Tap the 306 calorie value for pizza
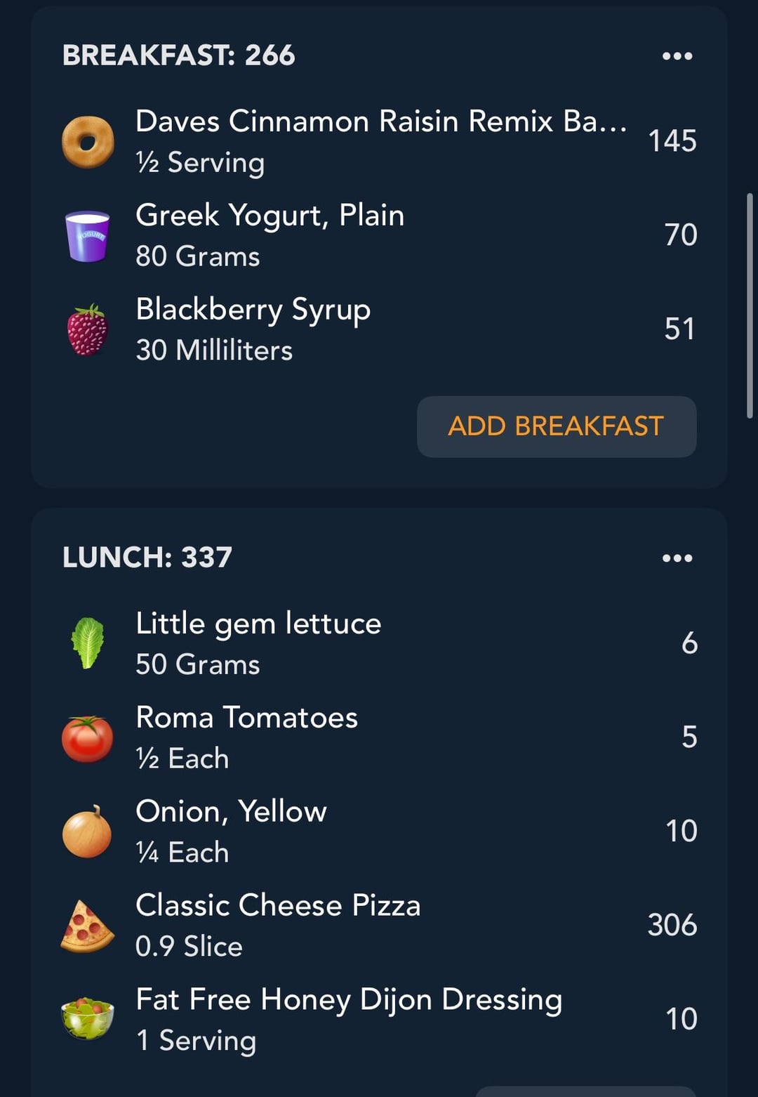The width and height of the screenshot is (758, 1097). coord(672,925)
